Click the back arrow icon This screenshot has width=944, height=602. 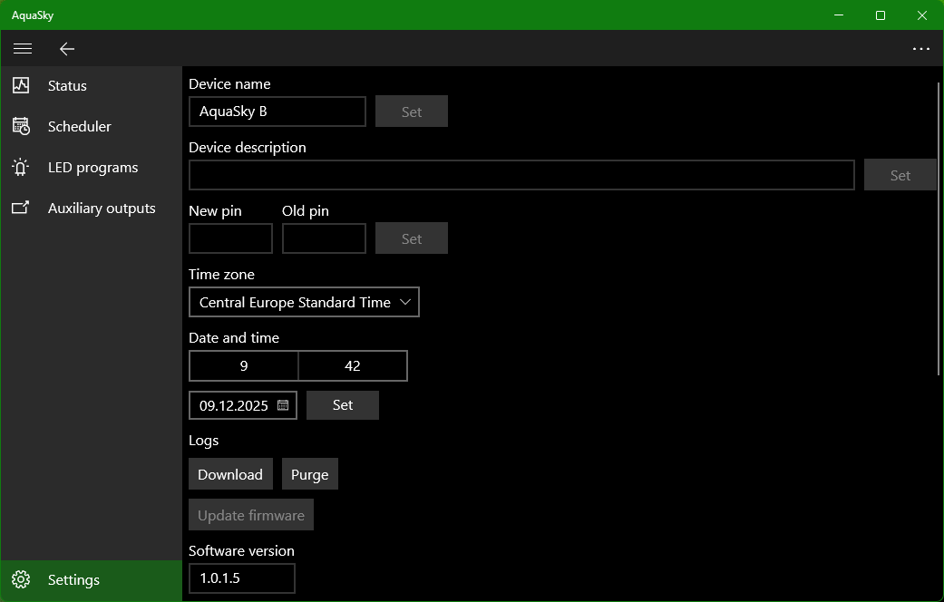coord(67,49)
